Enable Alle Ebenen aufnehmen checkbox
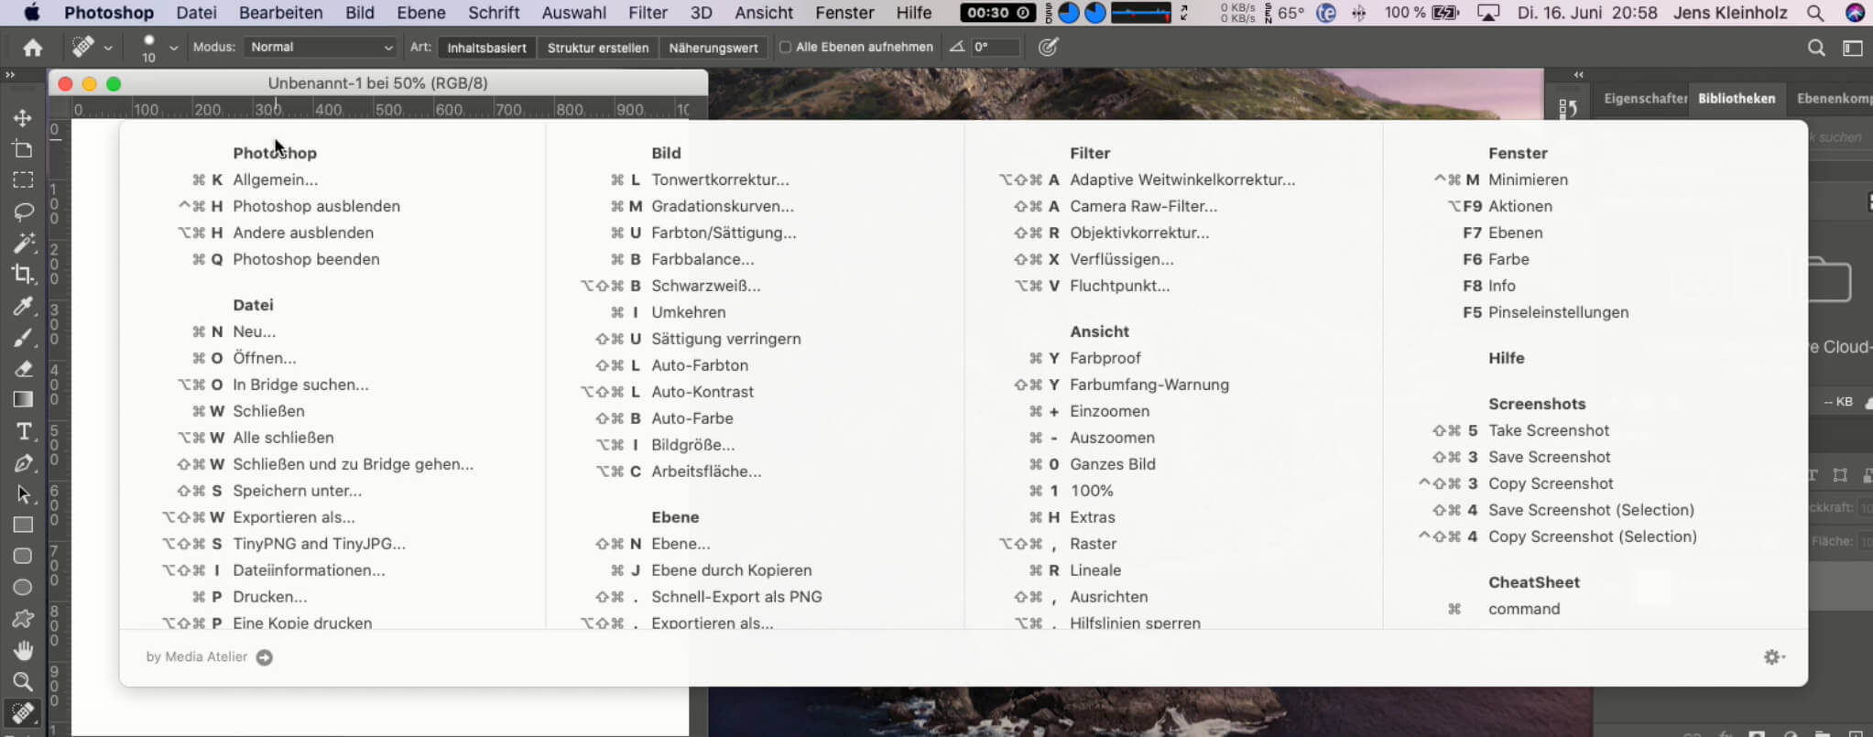 point(785,48)
